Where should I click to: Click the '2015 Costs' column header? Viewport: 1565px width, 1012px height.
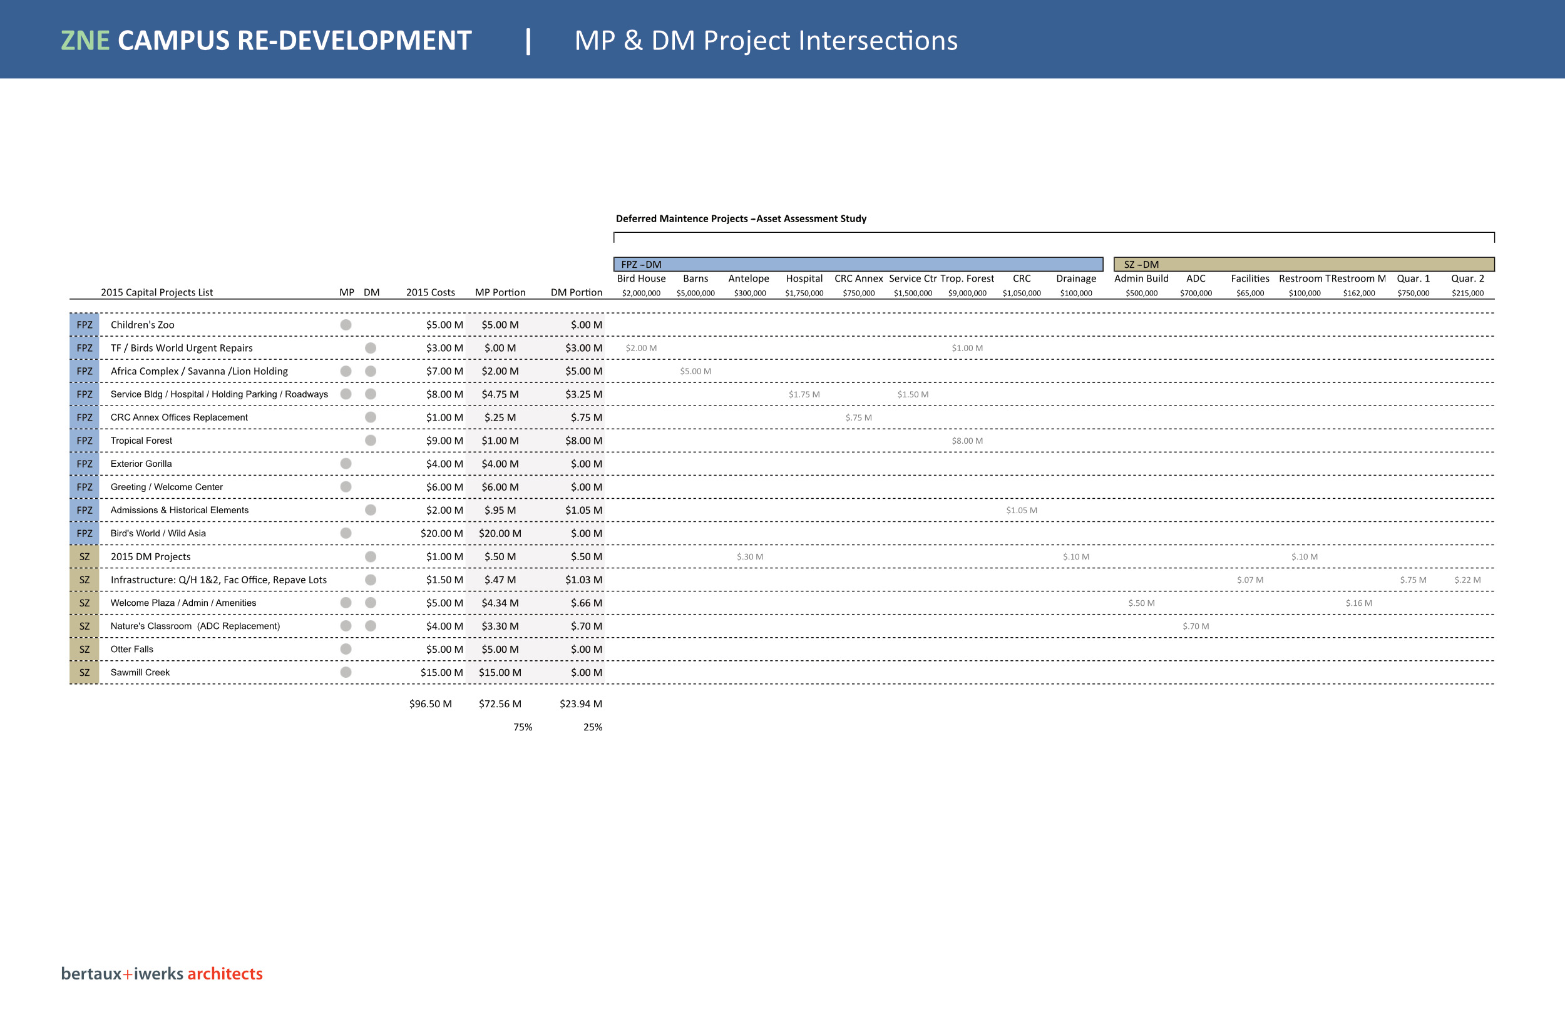431,292
